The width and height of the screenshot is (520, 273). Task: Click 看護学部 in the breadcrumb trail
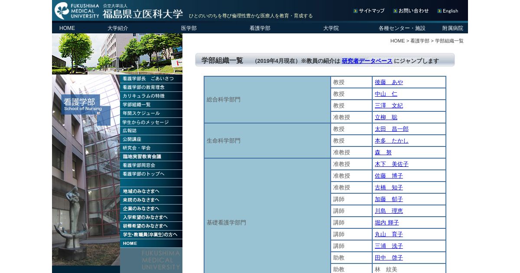click(420, 41)
